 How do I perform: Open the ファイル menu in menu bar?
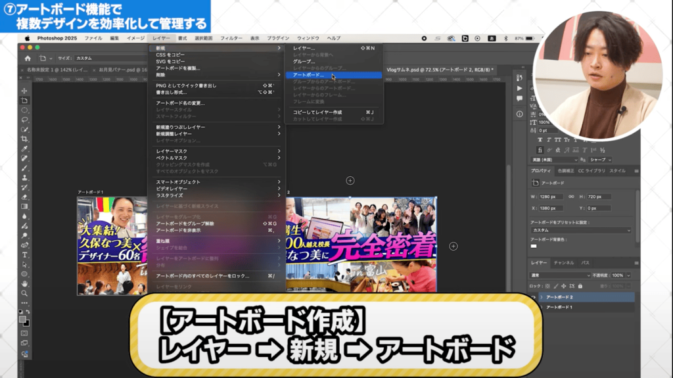[93, 38]
